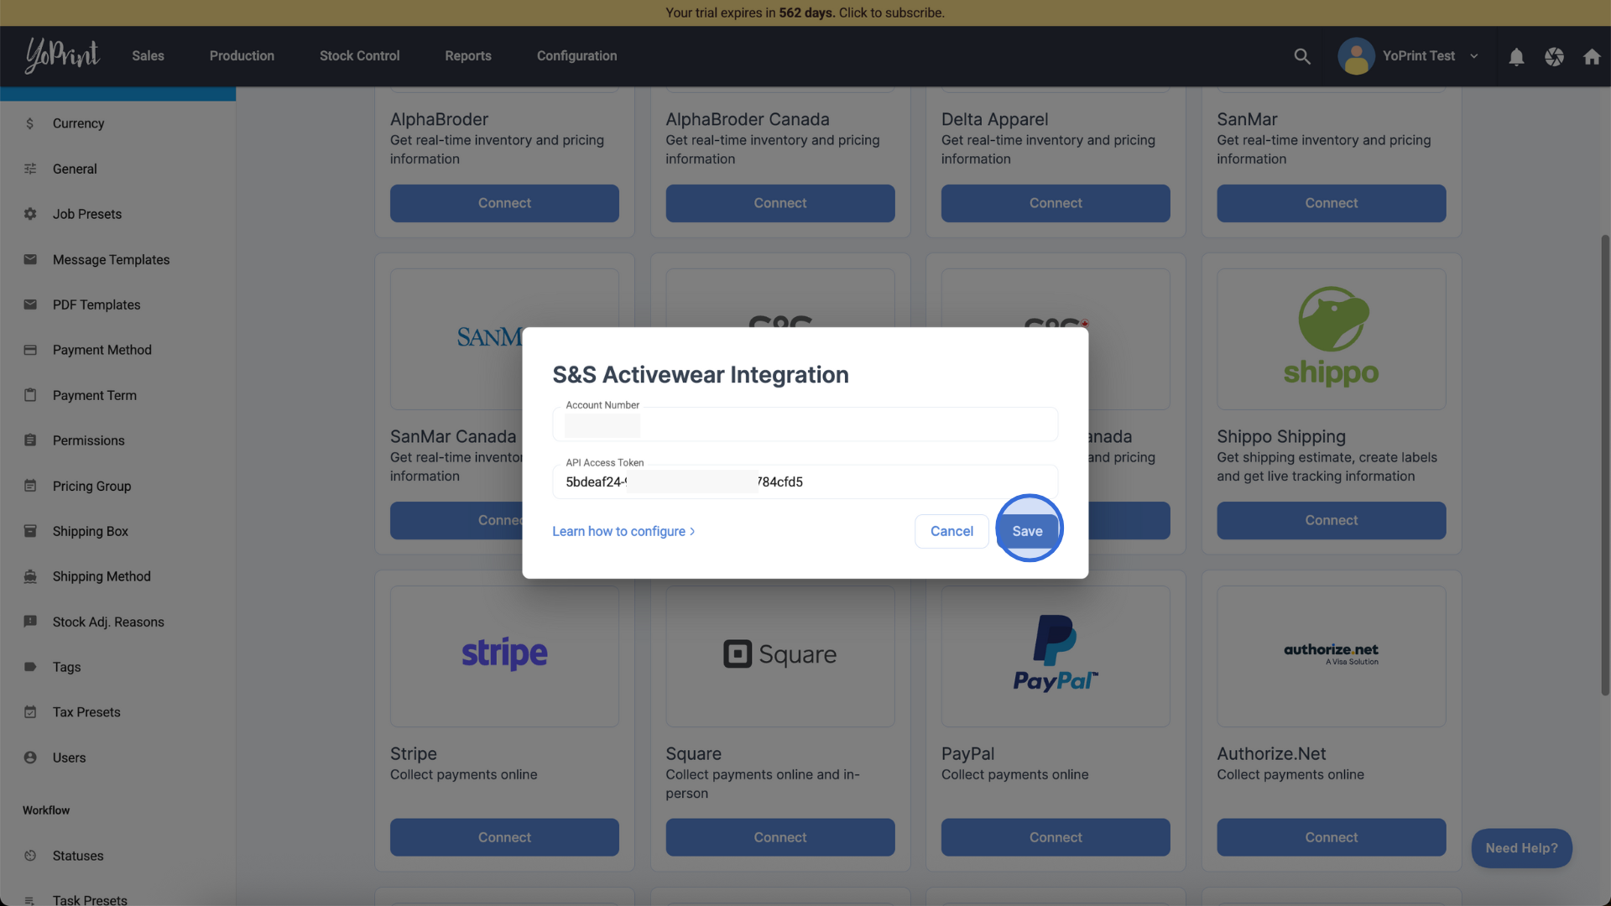Screen dimensions: 1611x906
Task: Click the PDF Templates icon
Action: tap(30, 305)
